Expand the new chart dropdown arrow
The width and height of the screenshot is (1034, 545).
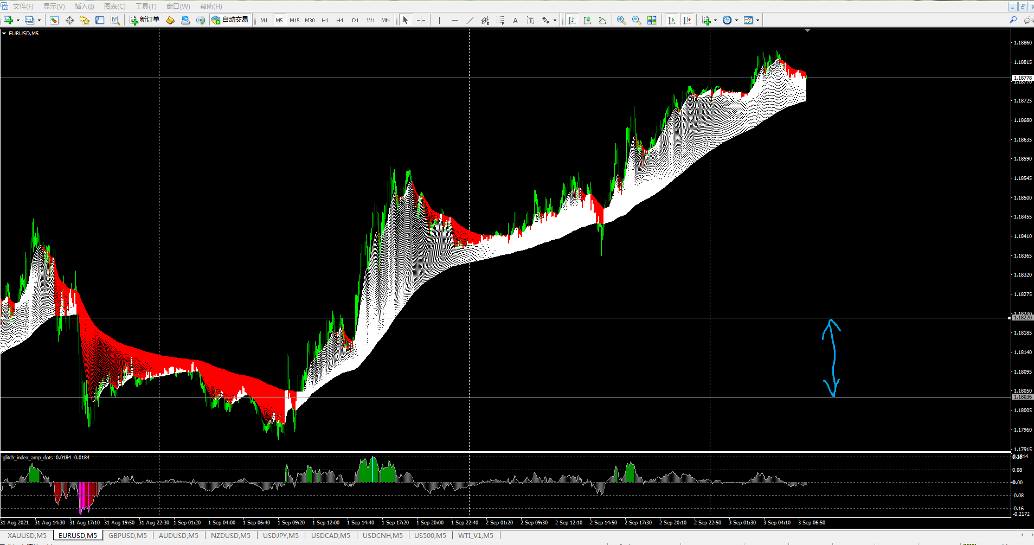[18, 21]
